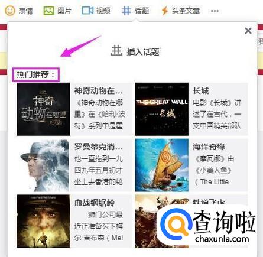This screenshot has width=263, height=257.
Task: Click the 神奇动物在… topic title
Action: coord(99,91)
